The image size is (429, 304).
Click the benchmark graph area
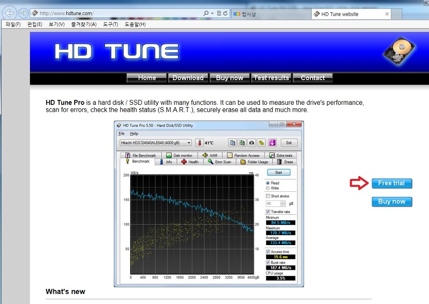[x=192, y=224]
